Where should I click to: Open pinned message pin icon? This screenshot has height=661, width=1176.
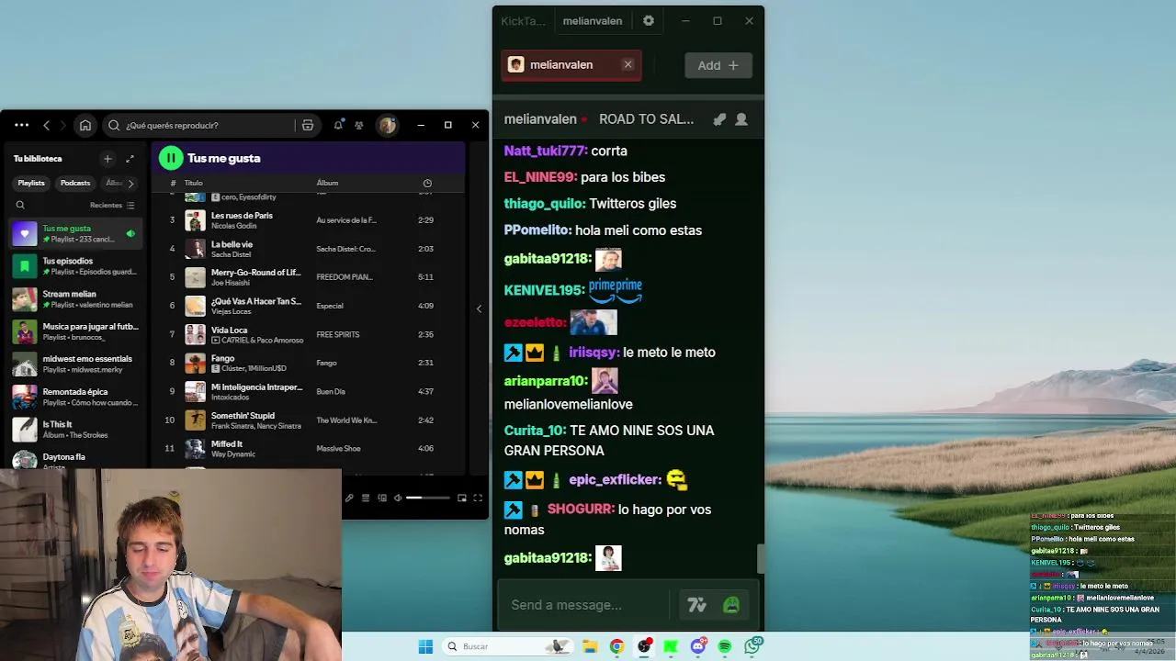coord(719,119)
